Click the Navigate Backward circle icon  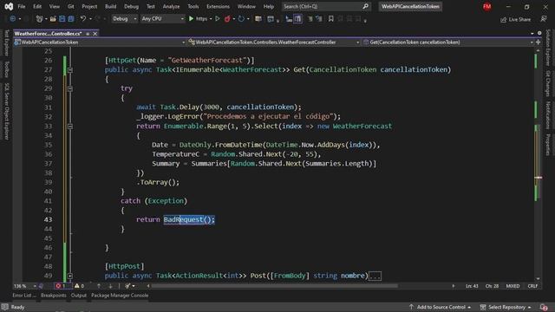click(x=12, y=19)
